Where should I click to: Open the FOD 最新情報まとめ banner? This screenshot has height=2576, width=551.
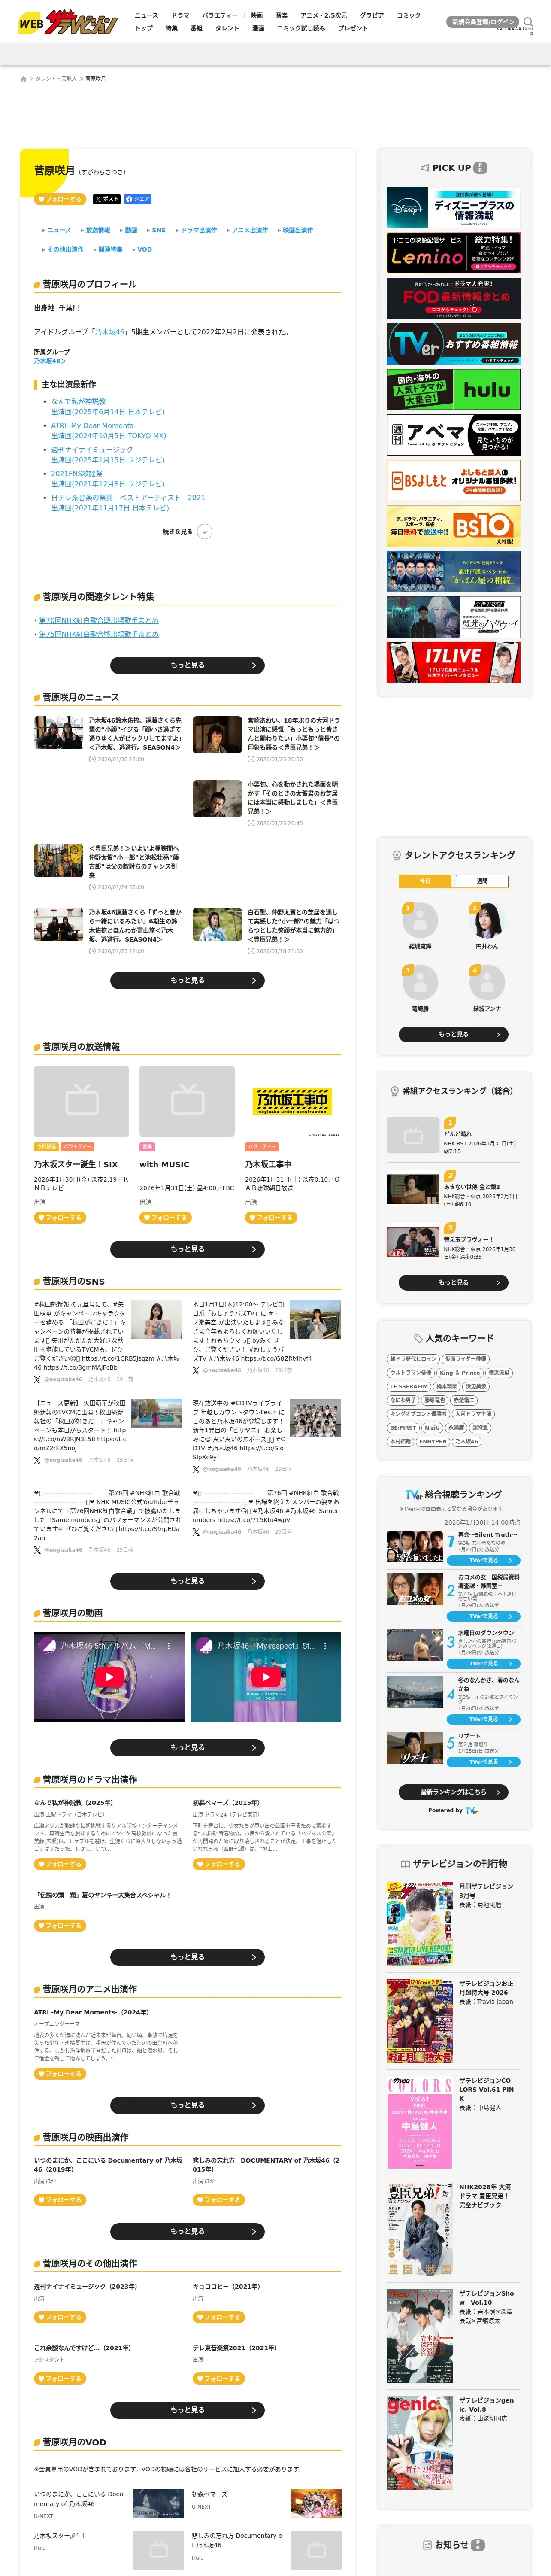click(453, 299)
